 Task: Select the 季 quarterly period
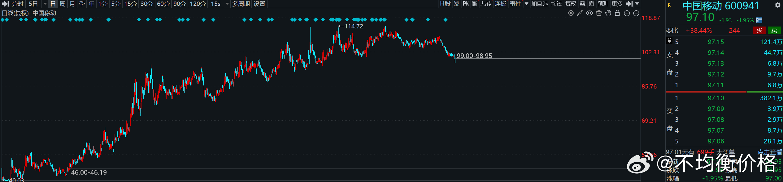(82, 4)
